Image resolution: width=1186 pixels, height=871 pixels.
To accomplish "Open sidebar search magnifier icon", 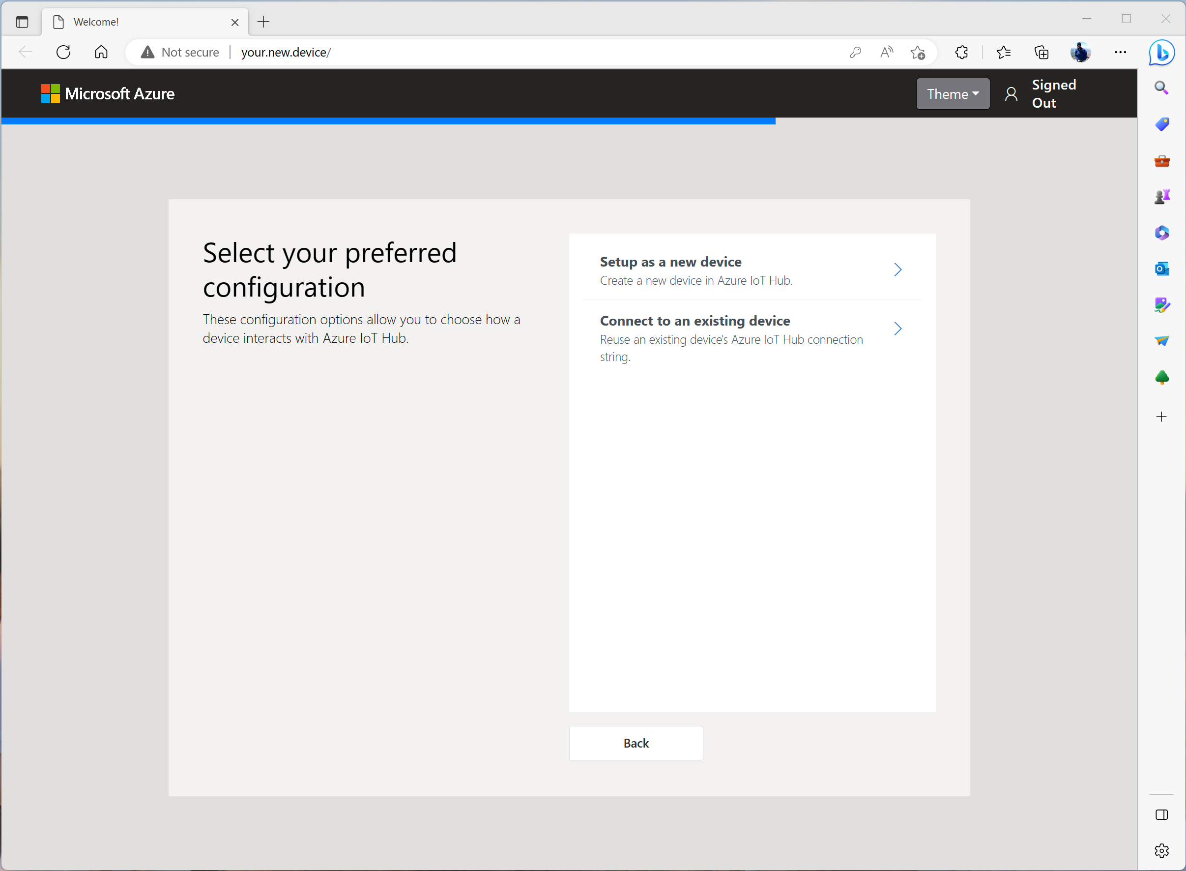I will click(1162, 88).
